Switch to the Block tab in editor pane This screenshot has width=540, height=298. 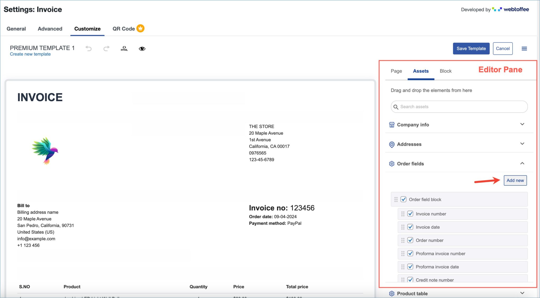tap(446, 71)
